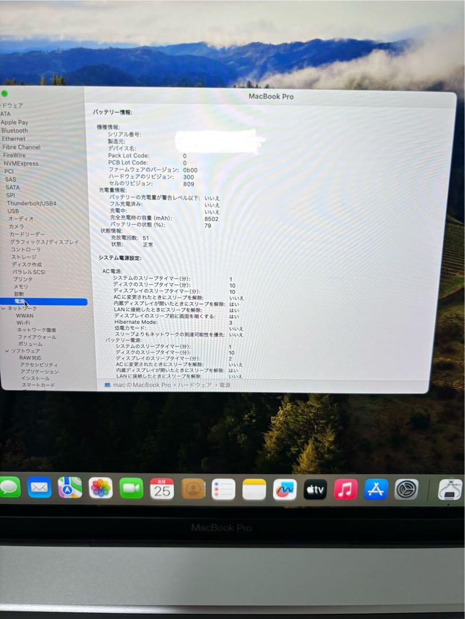Viewport: 465px width, 619px height.
Task: Select Bluetooth in the hardware list
Action: (x=14, y=131)
